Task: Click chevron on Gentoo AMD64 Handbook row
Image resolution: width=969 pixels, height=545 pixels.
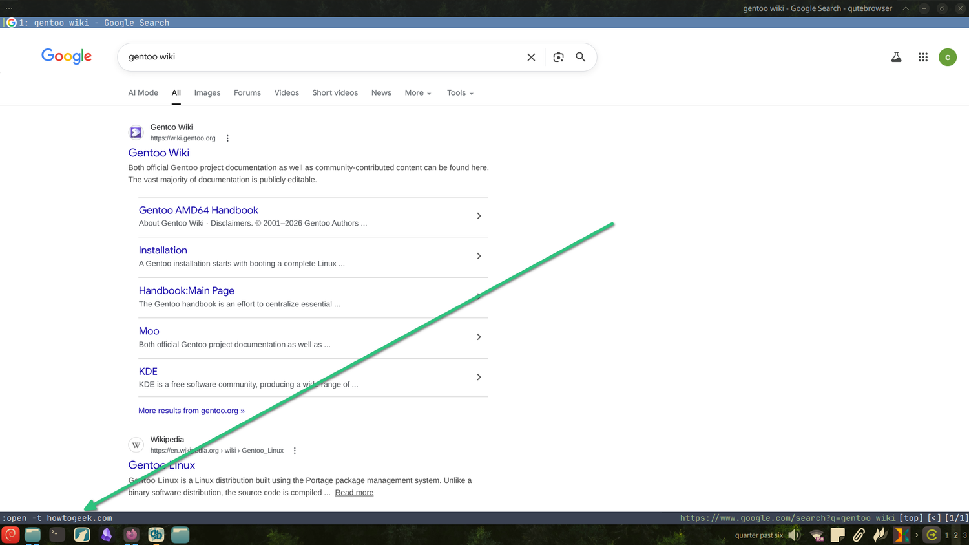Action: pyautogui.click(x=479, y=216)
